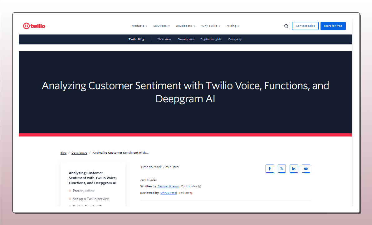The width and height of the screenshot is (372, 225).
Task: Click the Contact sales button
Action: pyautogui.click(x=305, y=26)
